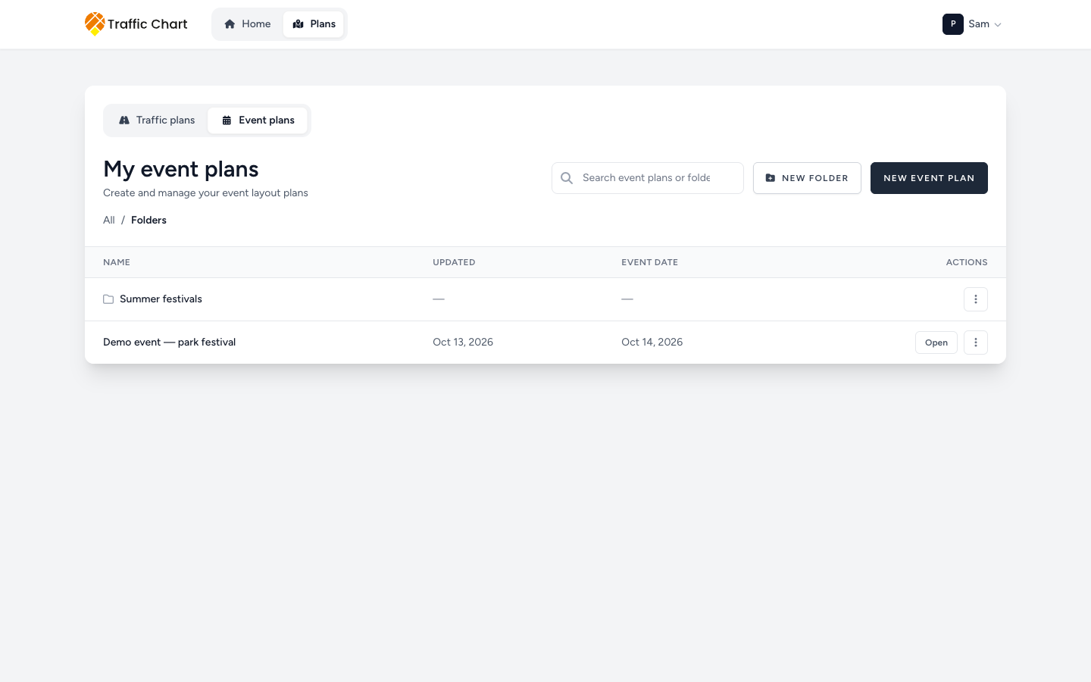Click the Folders breadcrumb
This screenshot has width=1091, height=682.
coord(148,221)
